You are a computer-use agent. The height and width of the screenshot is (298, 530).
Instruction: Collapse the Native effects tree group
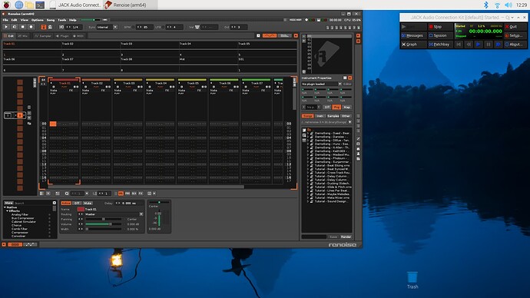click(5, 207)
